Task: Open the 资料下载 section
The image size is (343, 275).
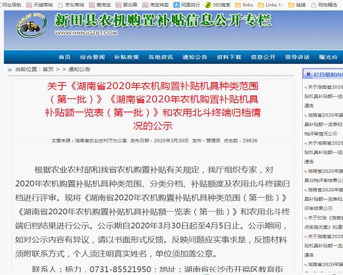Action: (x=229, y=57)
